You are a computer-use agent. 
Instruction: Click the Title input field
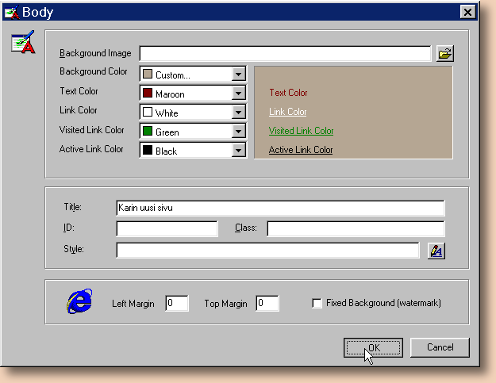(279, 208)
